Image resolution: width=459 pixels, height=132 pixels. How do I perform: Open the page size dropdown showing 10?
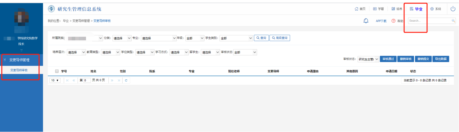(55, 80)
